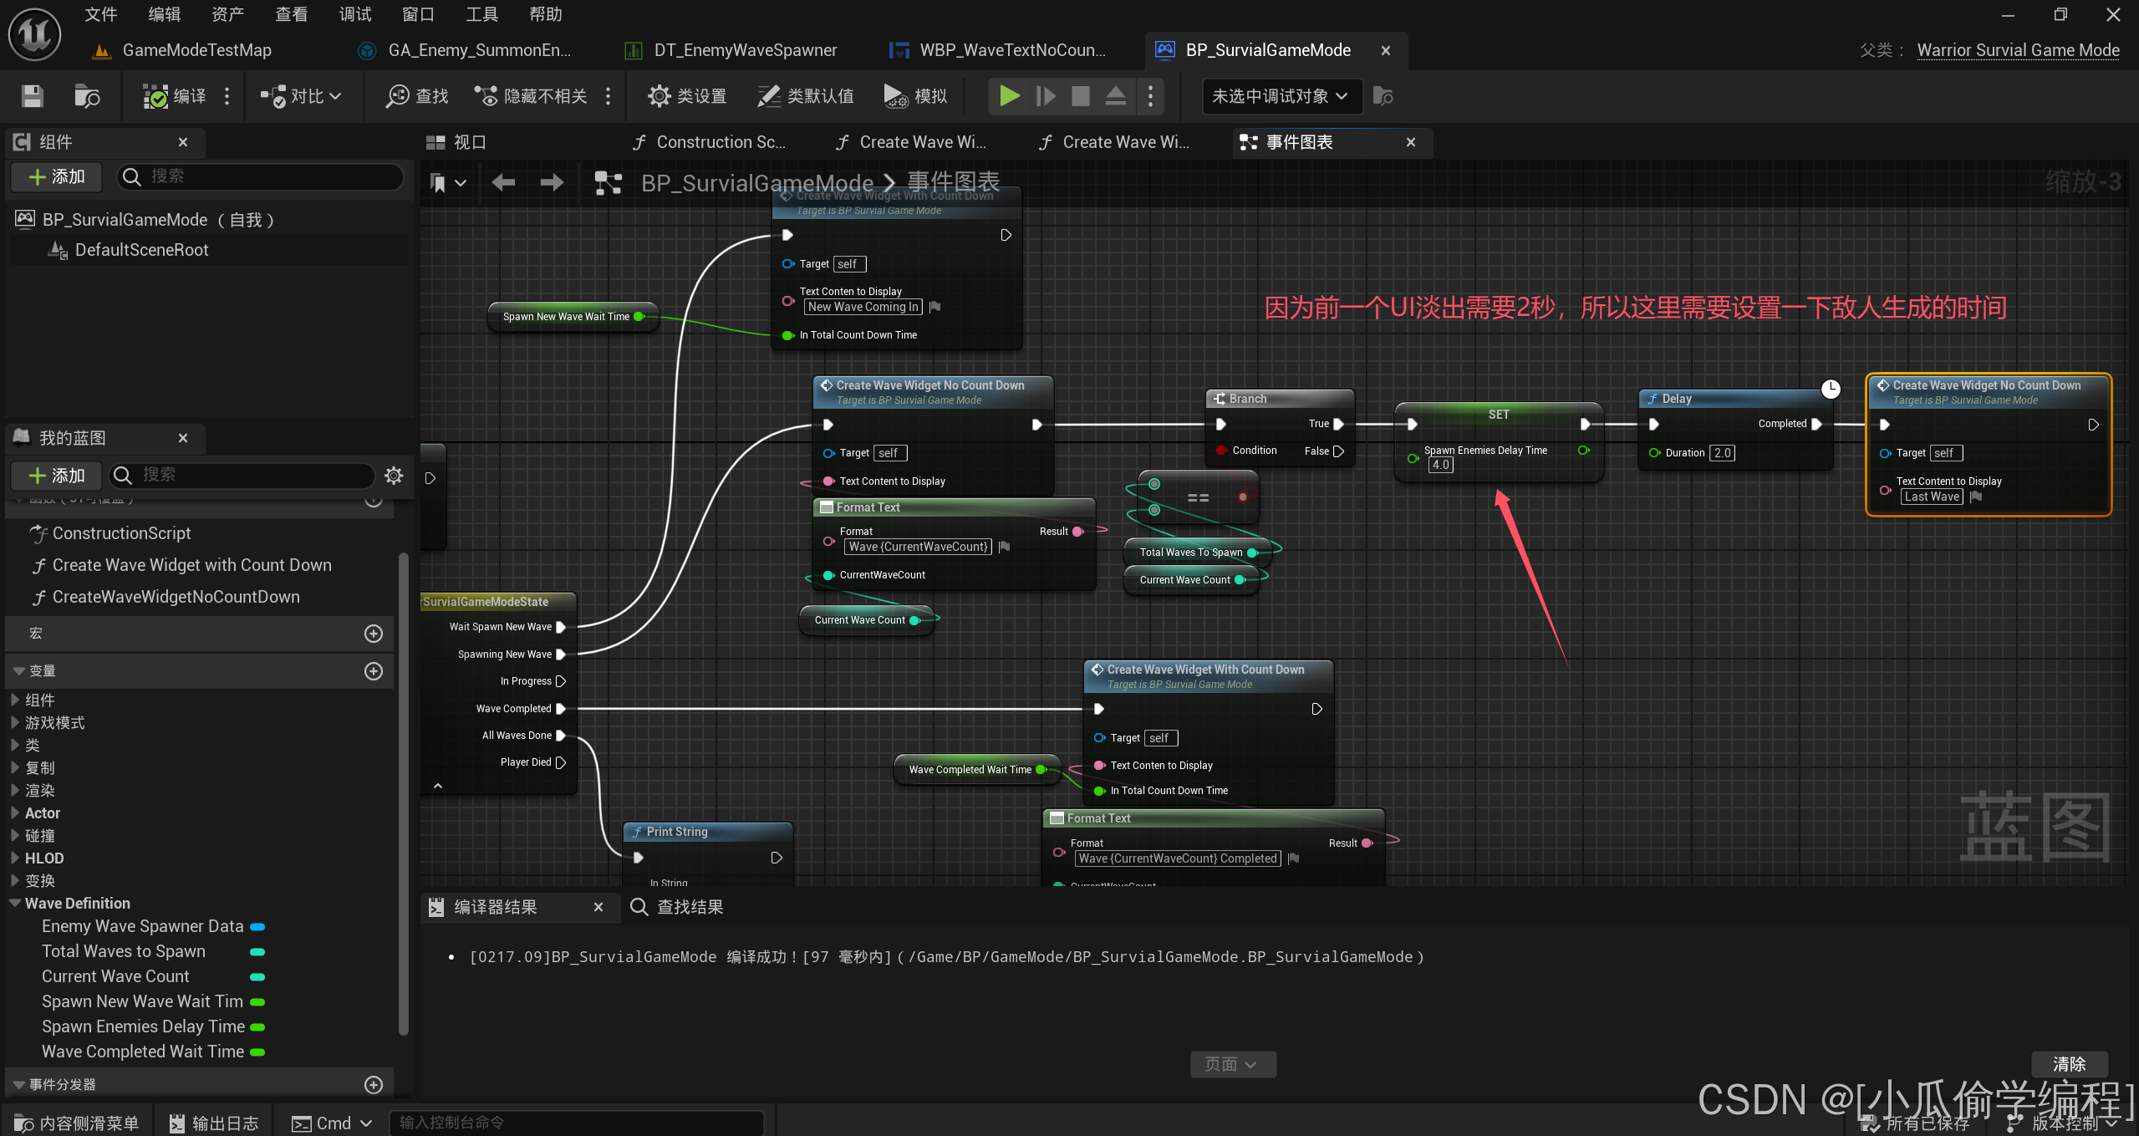Expand the Actor variable category
This screenshot has height=1136, width=2139.
pyautogui.click(x=15, y=813)
